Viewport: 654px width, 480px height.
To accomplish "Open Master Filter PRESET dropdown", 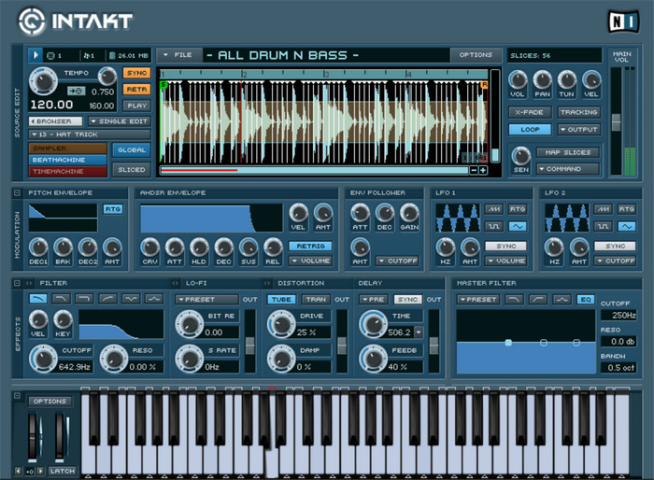I will tap(478, 300).
